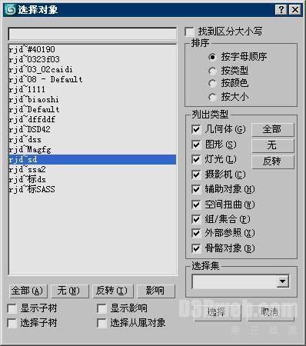
Task: Select list item rjd~DSD42
Action: 92,129
